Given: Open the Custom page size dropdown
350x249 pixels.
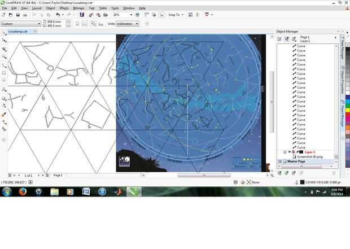Looking at the screenshot, I should tap(39, 24).
